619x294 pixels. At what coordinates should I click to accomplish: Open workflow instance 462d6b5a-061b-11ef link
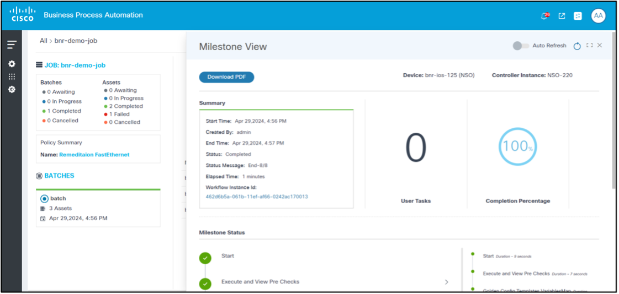point(257,197)
